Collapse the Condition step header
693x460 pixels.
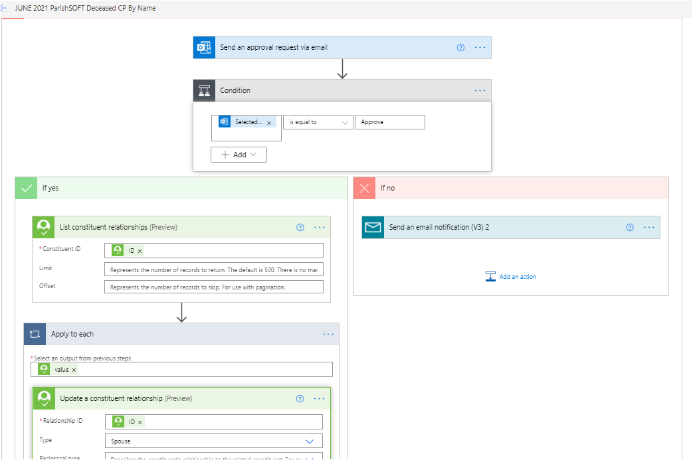pos(342,90)
